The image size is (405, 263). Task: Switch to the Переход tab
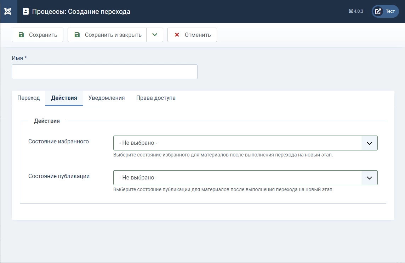[x=29, y=98]
